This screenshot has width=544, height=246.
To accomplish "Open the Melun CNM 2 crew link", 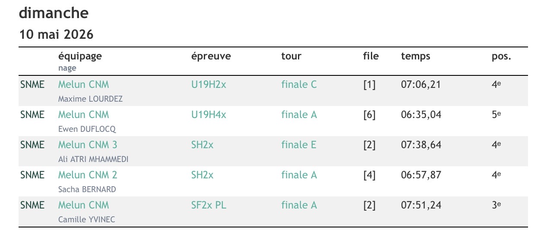I will [88, 175].
